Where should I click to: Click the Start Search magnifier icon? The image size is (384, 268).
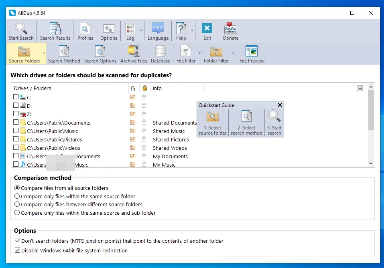coord(21,28)
